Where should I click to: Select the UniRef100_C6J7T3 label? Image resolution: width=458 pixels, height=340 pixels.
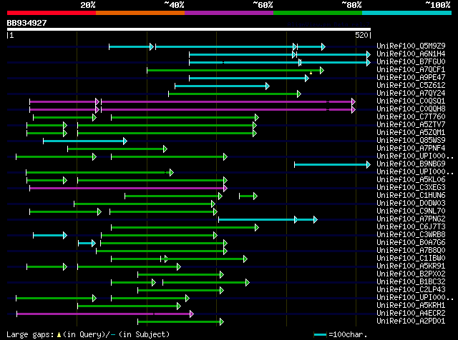coord(411,227)
